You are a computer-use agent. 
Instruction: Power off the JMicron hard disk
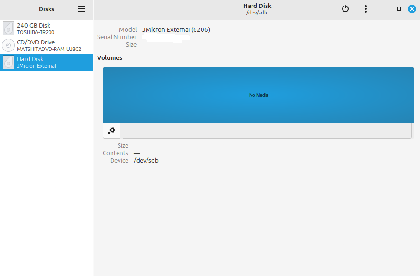coord(345,9)
